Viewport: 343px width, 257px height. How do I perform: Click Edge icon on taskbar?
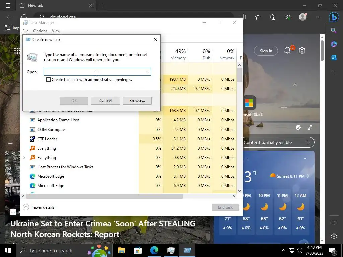click(x=154, y=250)
